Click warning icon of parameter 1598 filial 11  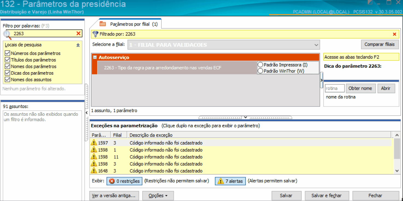click(x=94, y=157)
